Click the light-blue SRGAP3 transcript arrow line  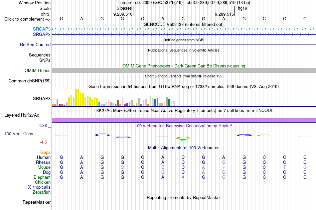pyautogui.click(x=184, y=29)
